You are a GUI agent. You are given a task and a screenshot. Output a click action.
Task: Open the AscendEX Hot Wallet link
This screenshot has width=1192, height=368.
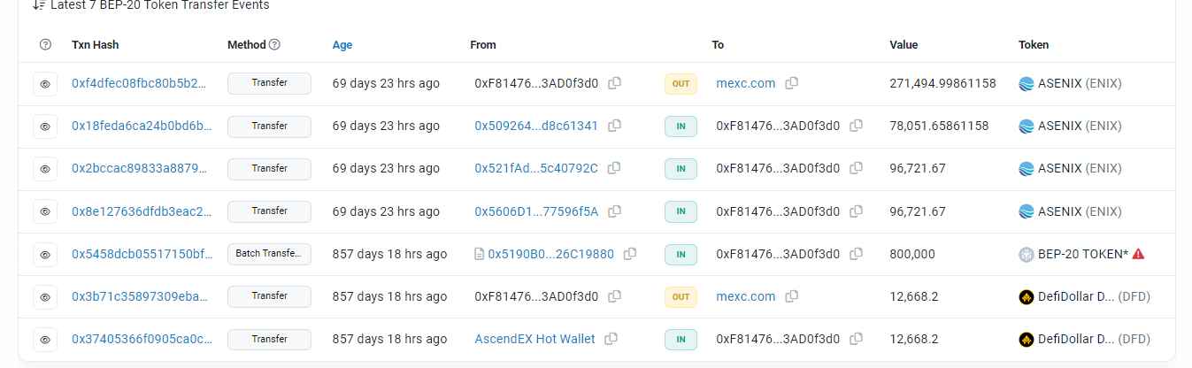coord(534,339)
